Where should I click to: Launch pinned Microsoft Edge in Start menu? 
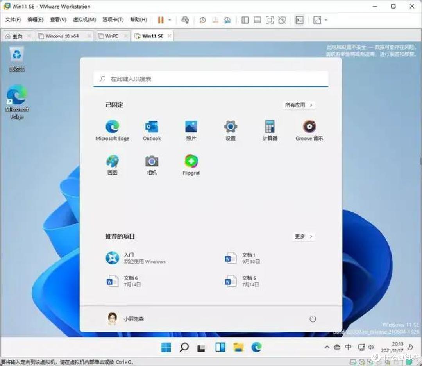click(x=113, y=130)
